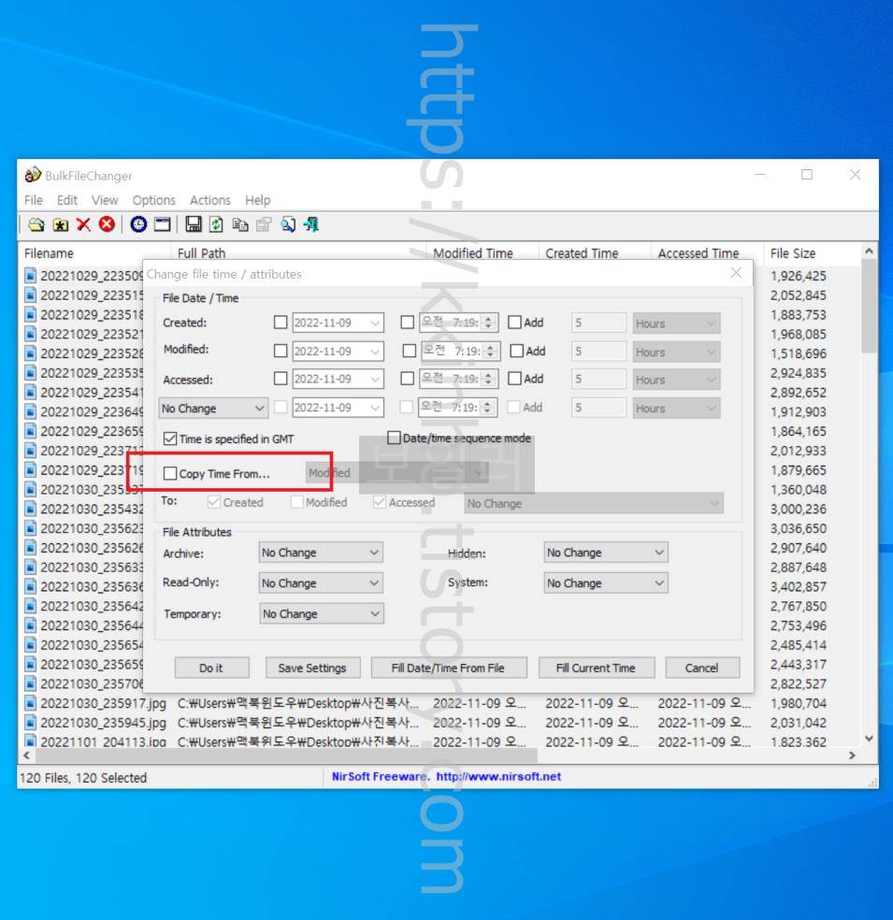893x920 pixels.
Task: Open the View menu
Action: (105, 200)
